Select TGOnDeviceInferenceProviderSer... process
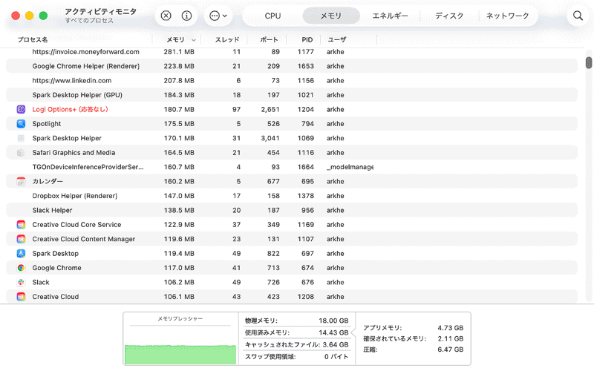The image size is (594, 374). pos(88,167)
